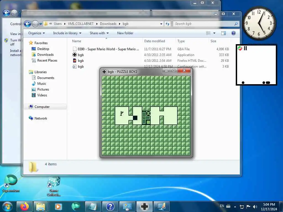Click the flag tile in Puzzle Boy game
283x212 pixels.
(x=122, y=113)
